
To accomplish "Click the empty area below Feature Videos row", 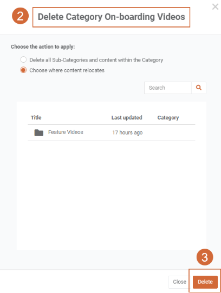I will 112,194.
